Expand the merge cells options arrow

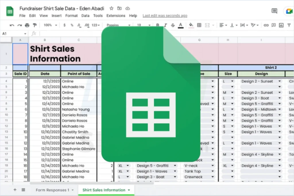click(213, 25)
